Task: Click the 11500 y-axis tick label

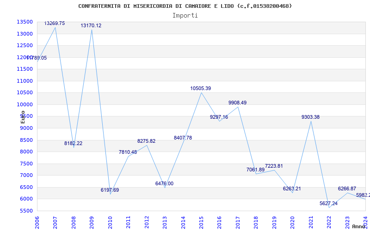Action: (25, 69)
